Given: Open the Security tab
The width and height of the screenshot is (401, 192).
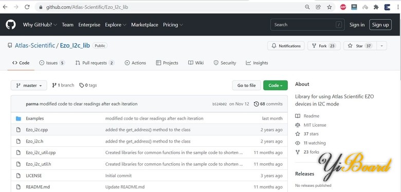Looking at the screenshot, I should 225,63.
